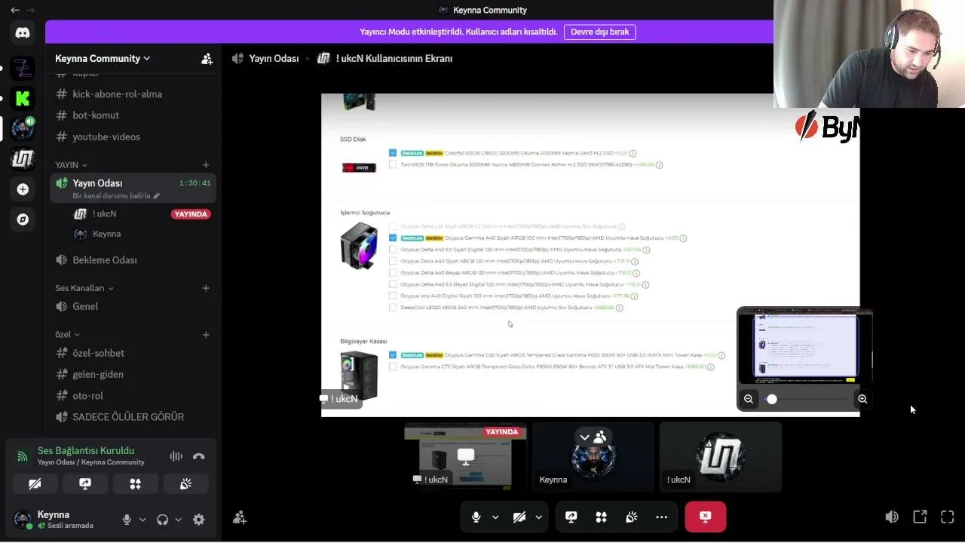
Task: Edit channel status pencil icon
Action: (x=157, y=196)
